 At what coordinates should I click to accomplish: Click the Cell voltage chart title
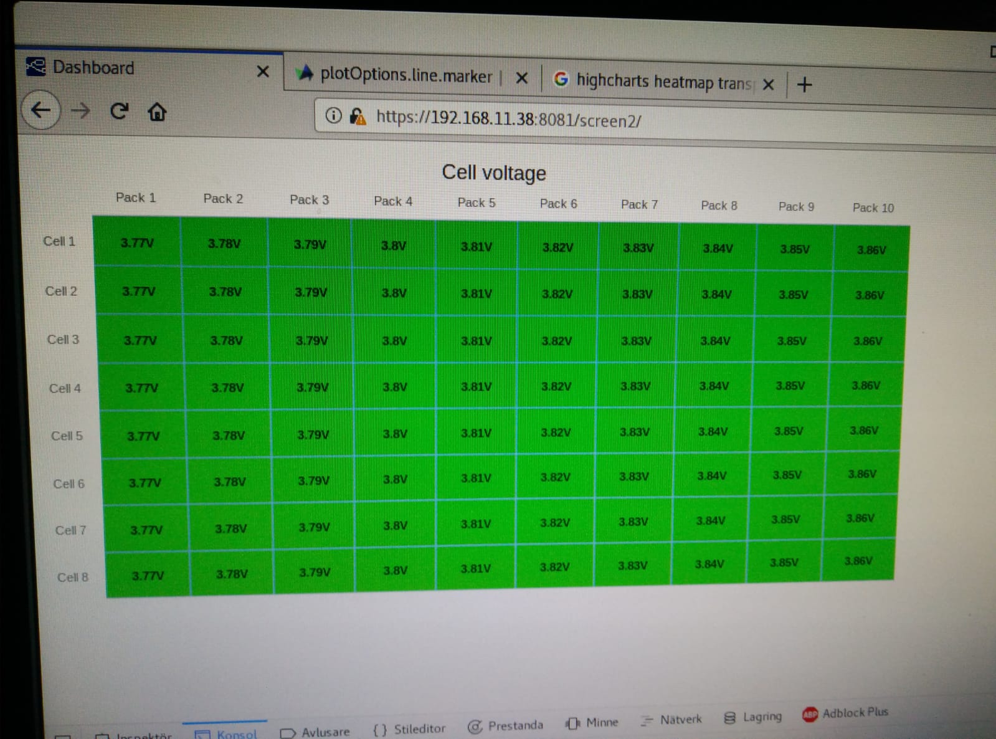pyautogui.click(x=494, y=173)
